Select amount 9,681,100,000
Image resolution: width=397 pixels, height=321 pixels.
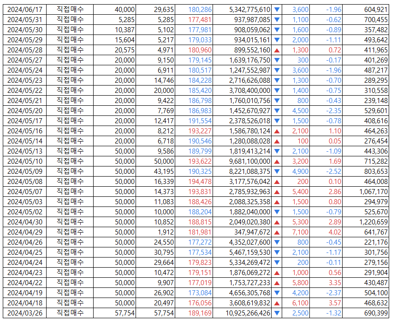pyautogui.click(x=249, y=161)
